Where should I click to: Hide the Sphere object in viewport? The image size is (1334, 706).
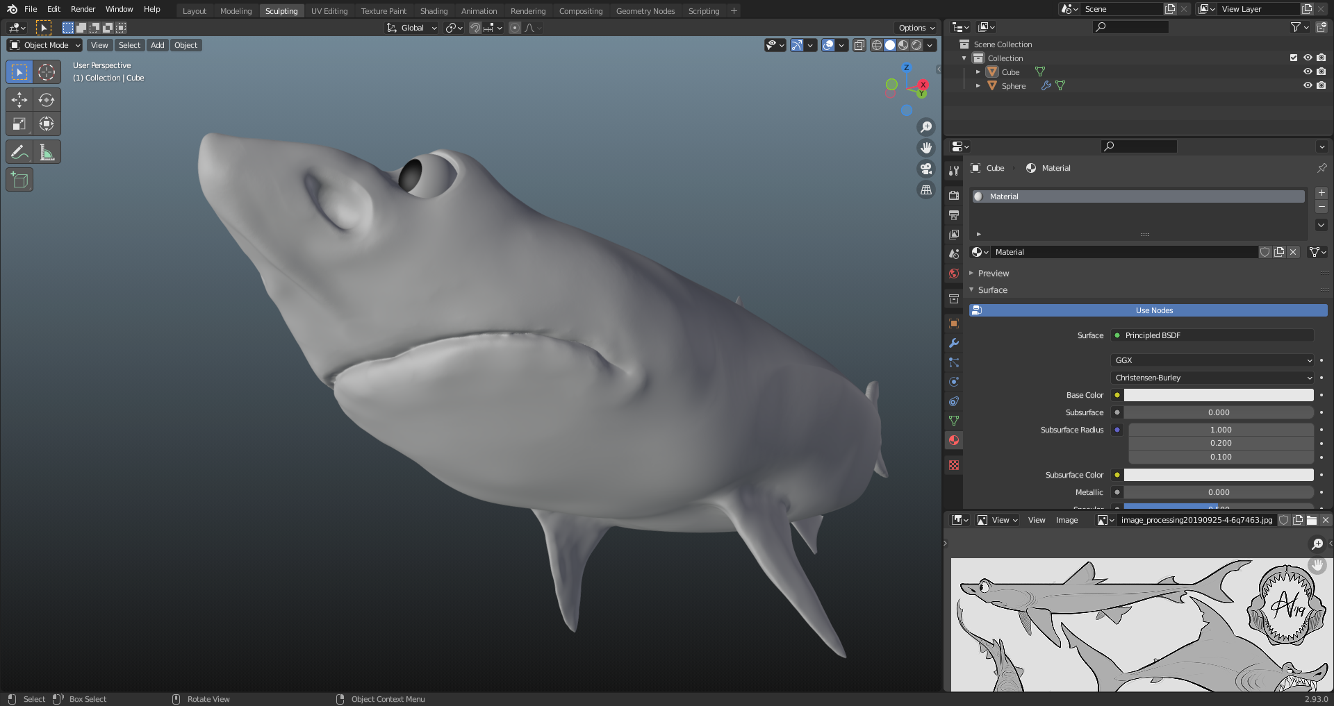pyautogui.click(x=1307, y=85)
